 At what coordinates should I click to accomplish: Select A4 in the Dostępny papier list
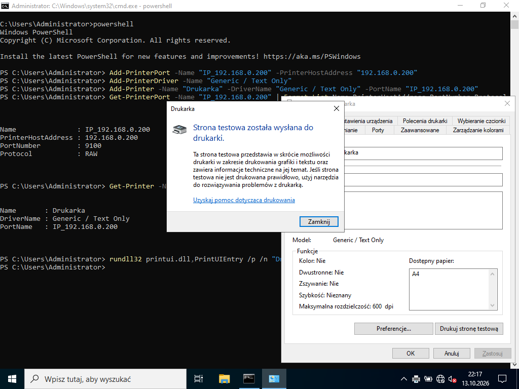(x=416, y=274)
